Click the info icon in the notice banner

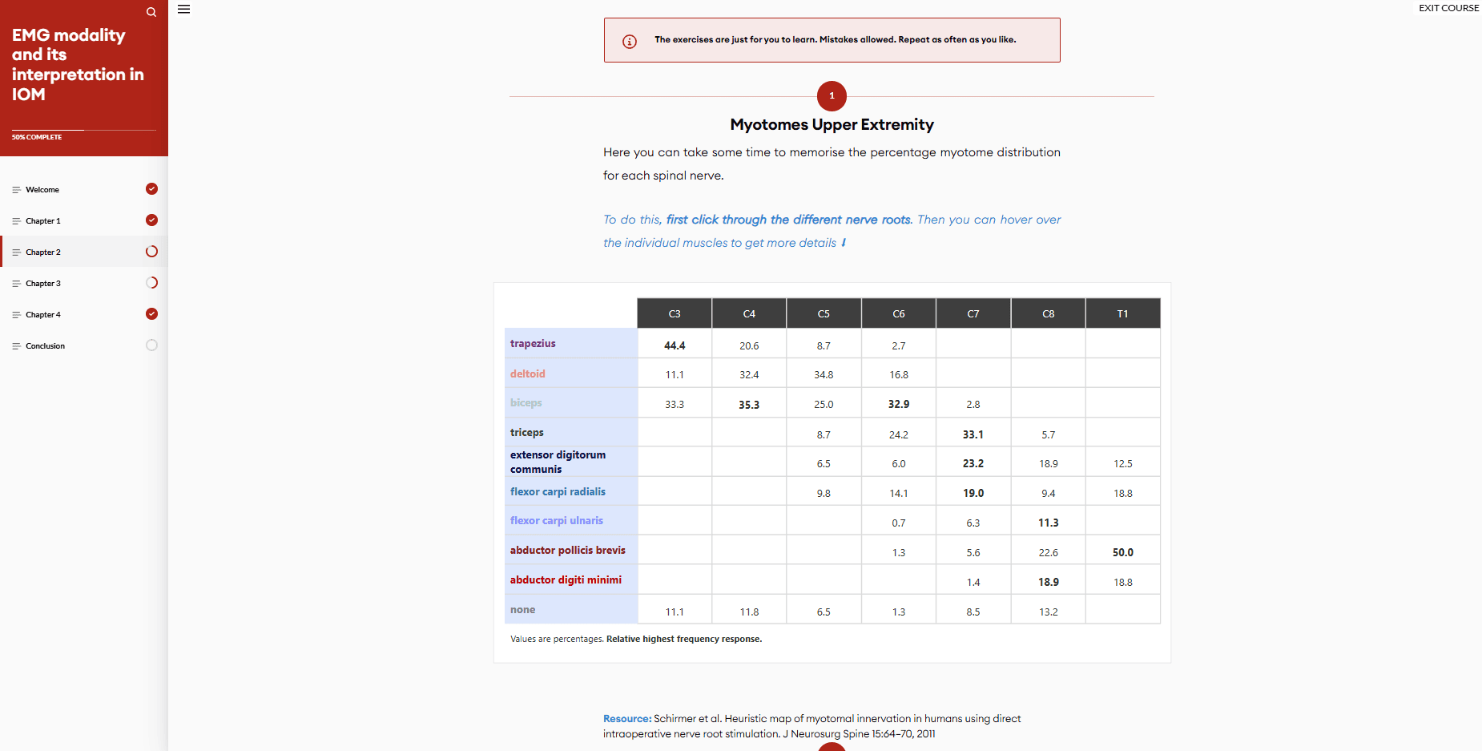coord(630,41)
